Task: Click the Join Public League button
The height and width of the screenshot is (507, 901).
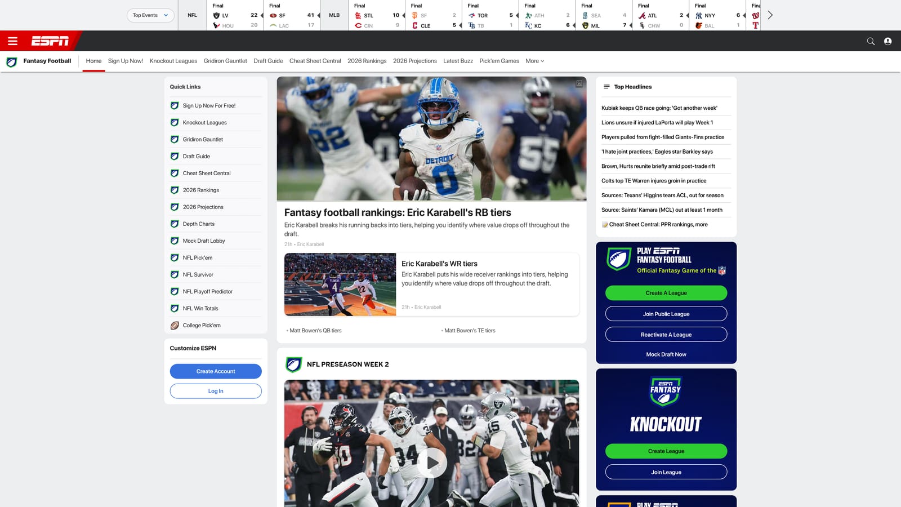Action: (666, 314)
